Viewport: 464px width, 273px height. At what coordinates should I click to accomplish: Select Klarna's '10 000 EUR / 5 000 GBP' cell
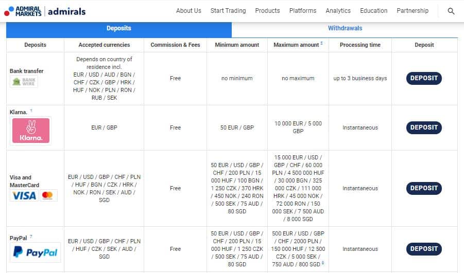click(298, 128)
